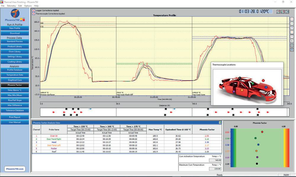Click the third graph view icon at top right

pyautogui.click(x=287, y=12)
